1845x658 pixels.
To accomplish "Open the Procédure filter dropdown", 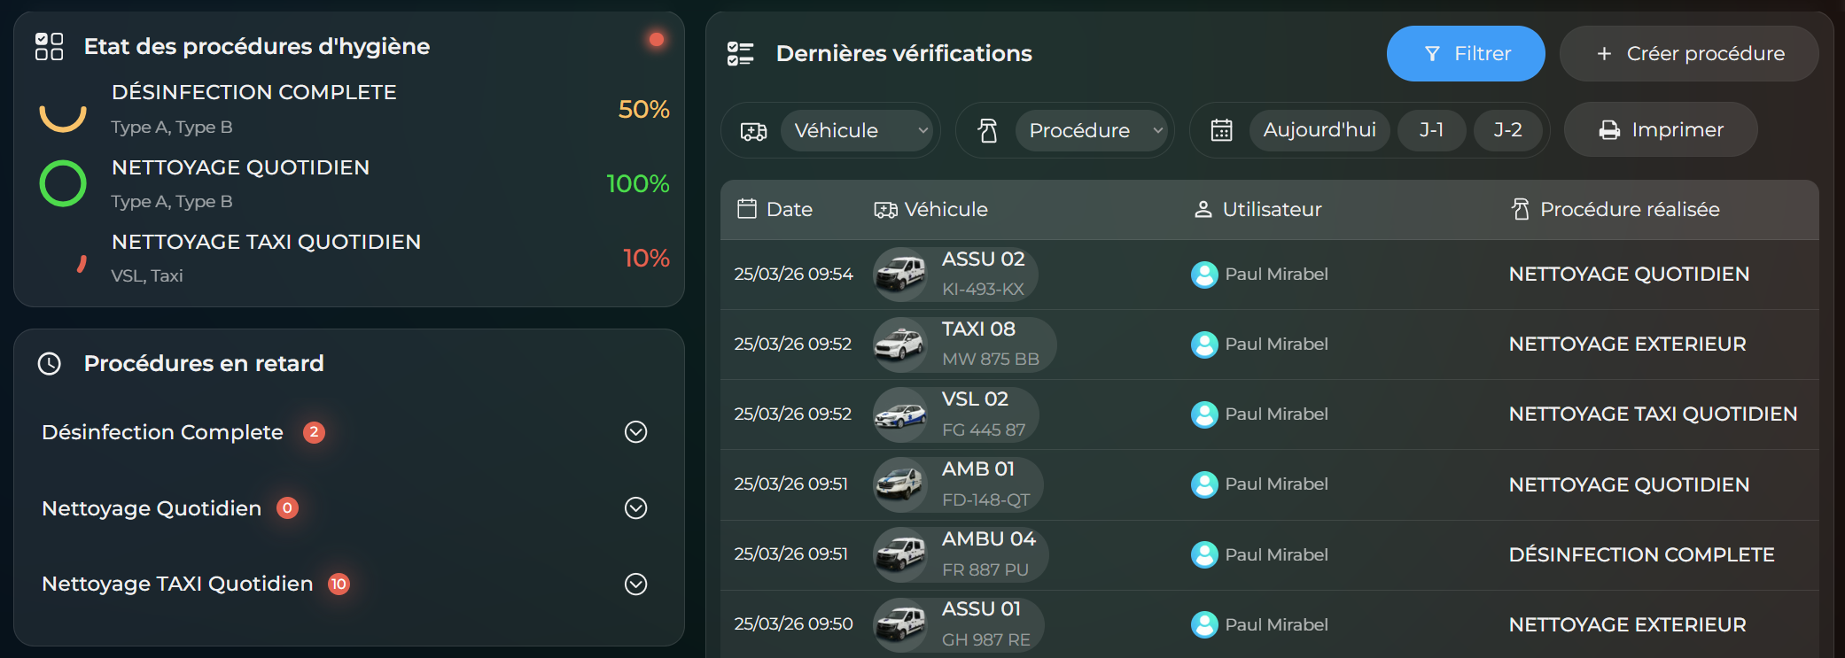I will [1092, 131].
